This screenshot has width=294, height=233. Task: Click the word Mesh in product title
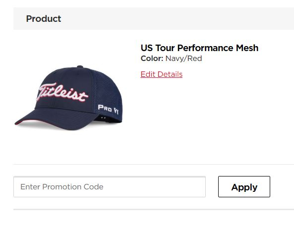(x=247, y=48)
